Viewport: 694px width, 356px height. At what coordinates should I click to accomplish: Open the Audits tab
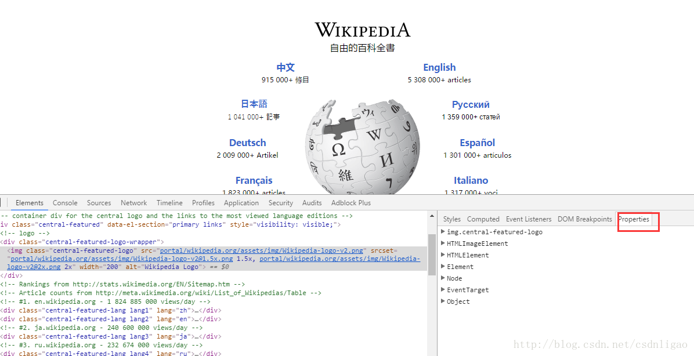click(x=312, y=202)
